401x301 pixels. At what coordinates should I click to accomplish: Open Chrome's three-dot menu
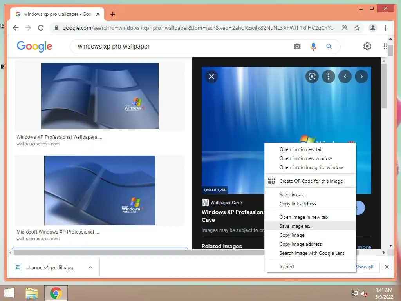click(385, 28)
